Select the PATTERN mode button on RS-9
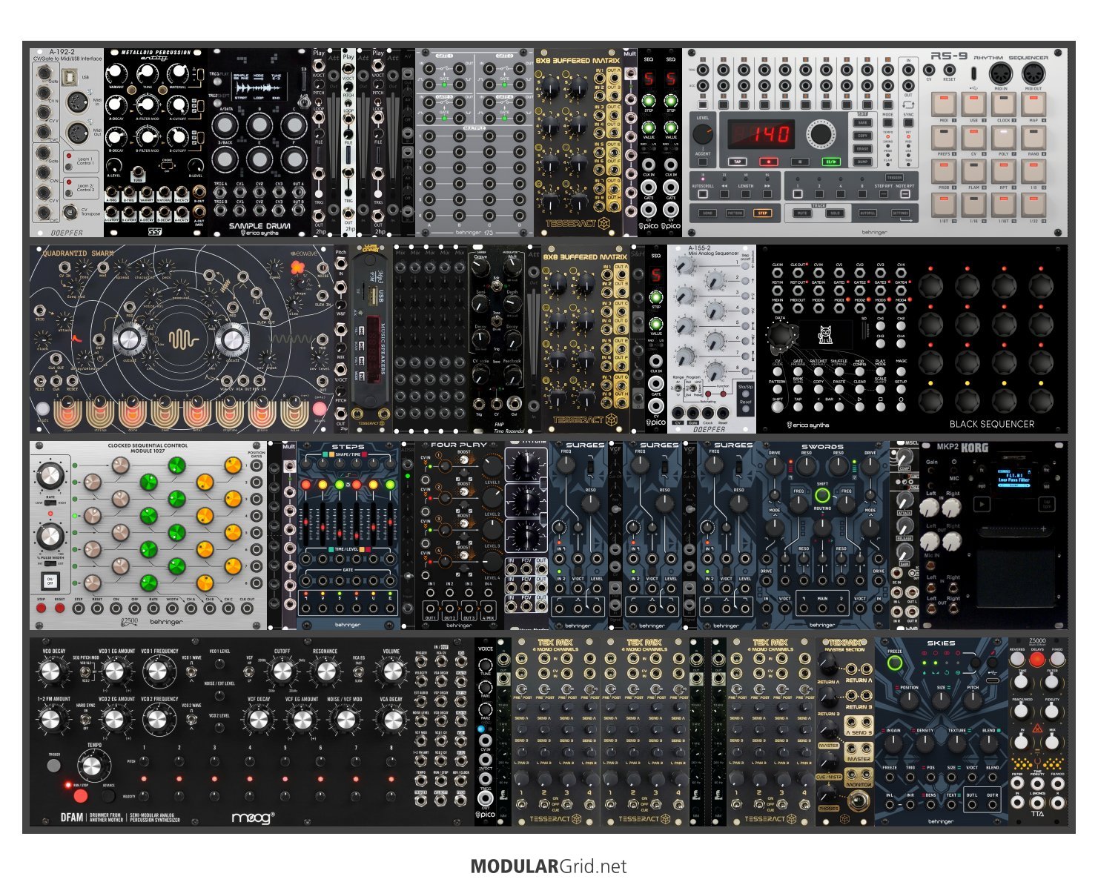Image resolution: width=1098 pixels, height=882 pixels. click(x=735, y=213)
